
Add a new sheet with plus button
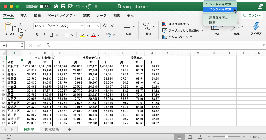tap(69, 130)
